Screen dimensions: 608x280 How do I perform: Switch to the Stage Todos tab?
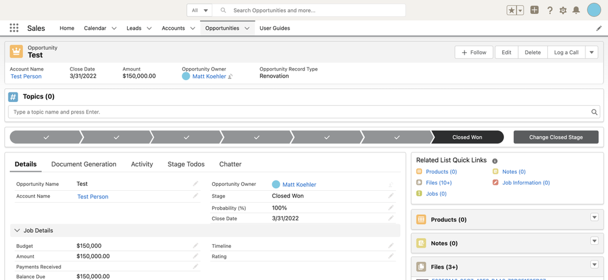(x=186, y=164)
